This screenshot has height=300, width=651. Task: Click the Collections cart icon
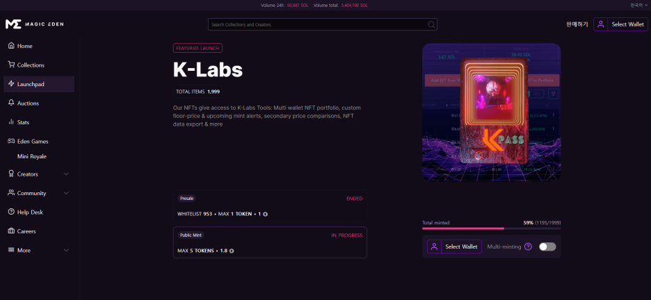11,65
